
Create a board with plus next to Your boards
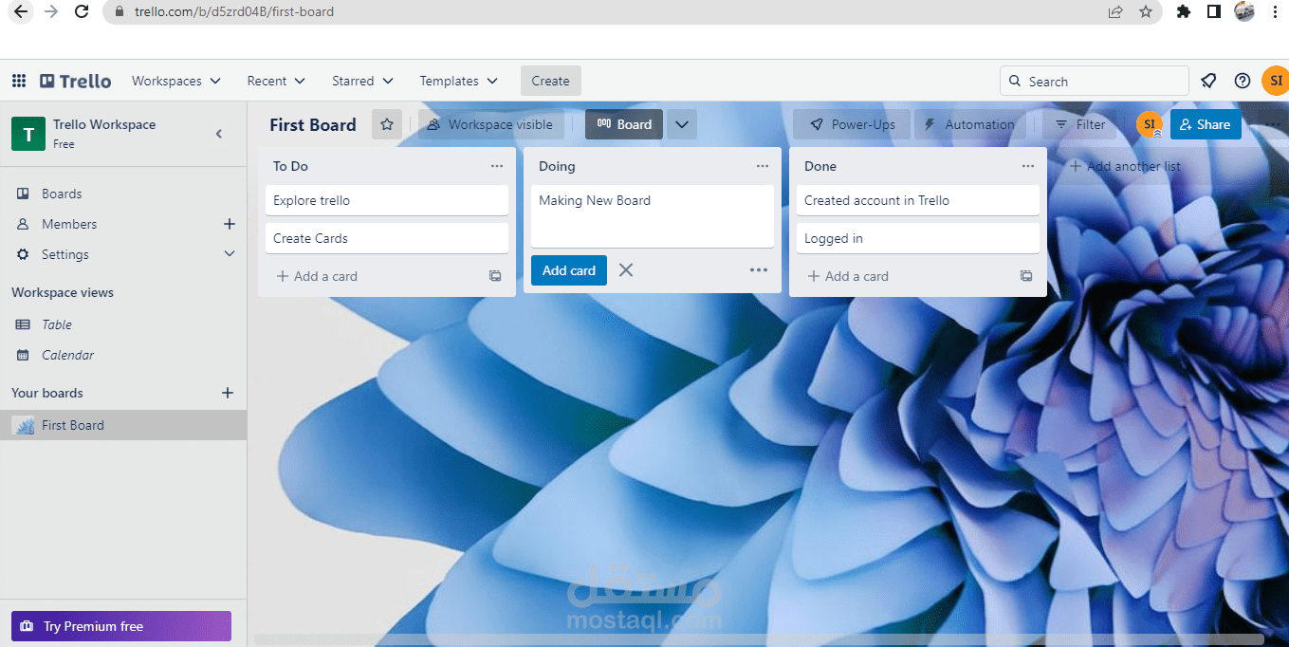228,393
